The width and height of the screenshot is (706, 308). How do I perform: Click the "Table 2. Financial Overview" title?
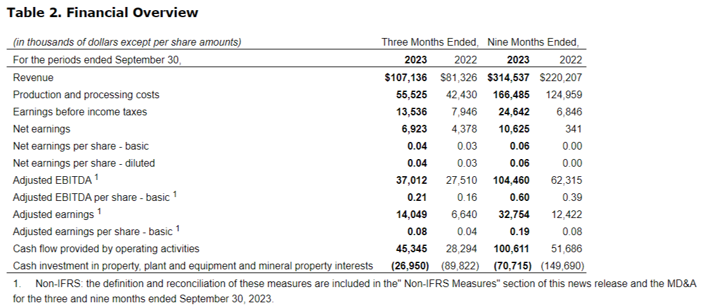coord(102,13)
